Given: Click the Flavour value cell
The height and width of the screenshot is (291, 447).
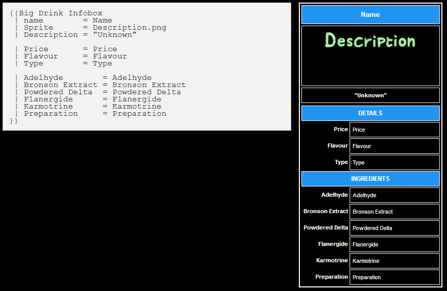Looking at the screenshot, I should coord(394,146).
